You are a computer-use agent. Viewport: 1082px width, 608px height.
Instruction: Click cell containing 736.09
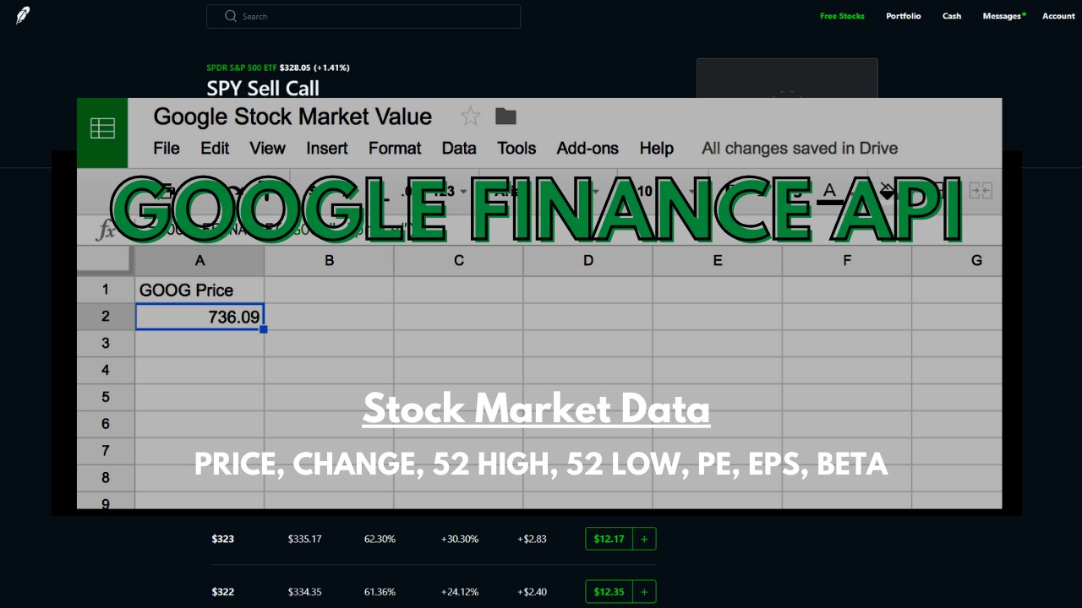(199, 317)
